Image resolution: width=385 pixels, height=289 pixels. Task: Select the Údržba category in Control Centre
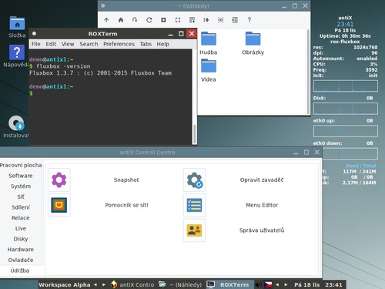20,271
